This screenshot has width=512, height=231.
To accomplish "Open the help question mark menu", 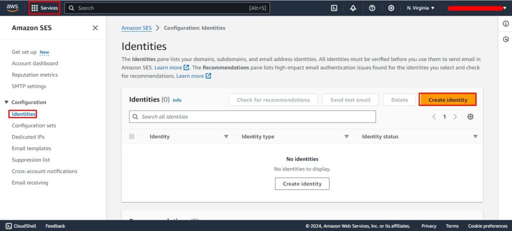I will 372,8.
